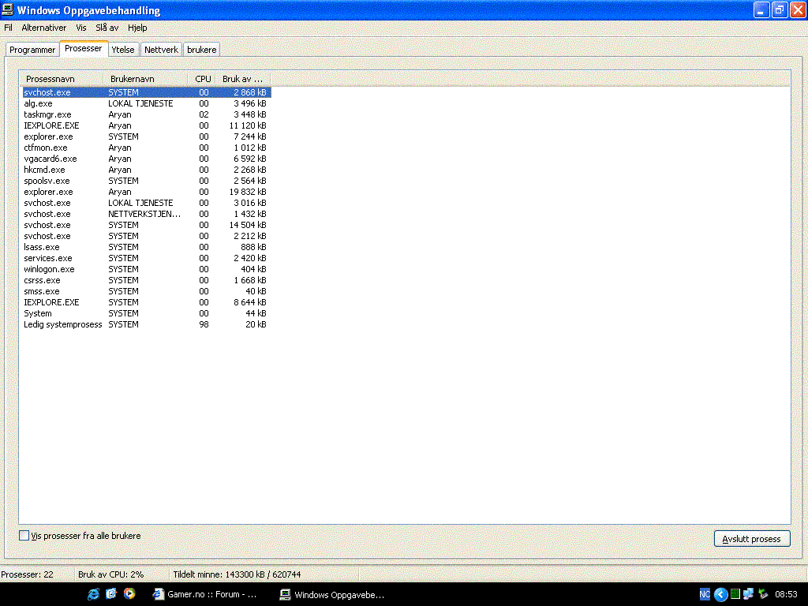Select explorer.exe row using 19 832 kB
Screen dimensions: 808x606
[146, 192]
